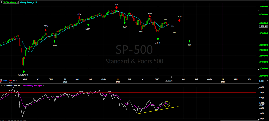Screen dimensions: 269x121
Task: Click the small triangle beside RSI 80,00
Action: (258, 88)
